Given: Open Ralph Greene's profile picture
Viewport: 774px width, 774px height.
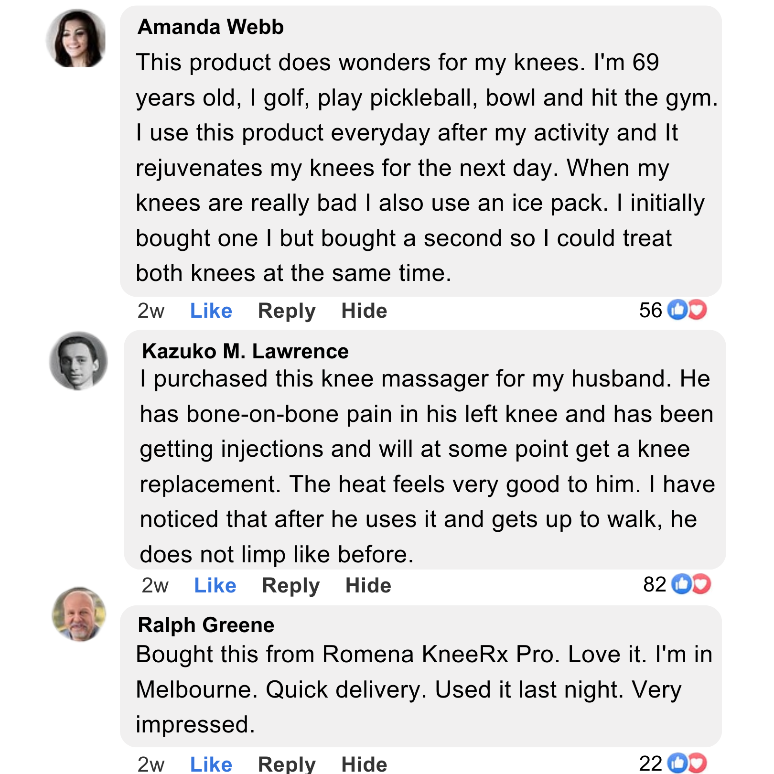Looking at the screenshot, I should (x=79, y=614).
